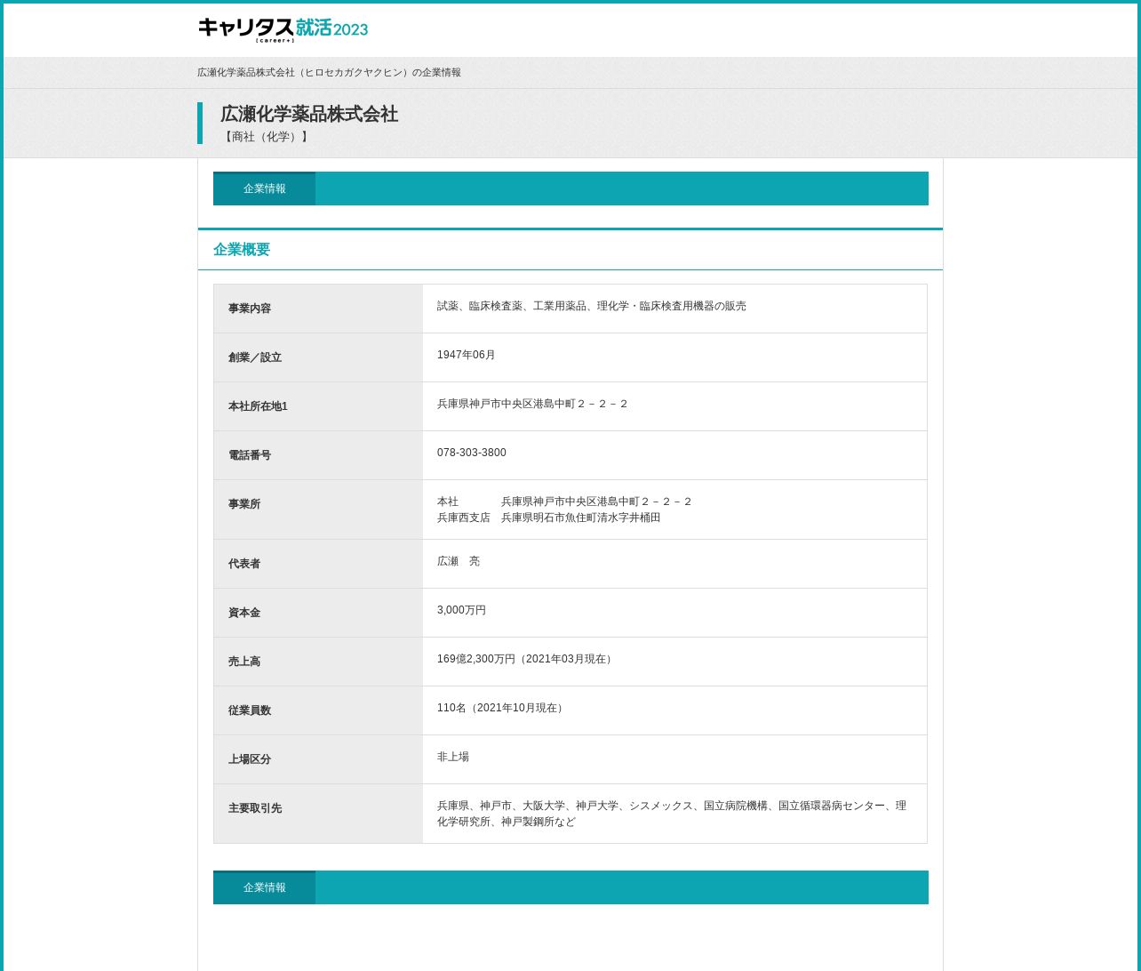Click the 兵庫西支店 address line
Image resolution: width=1141 pixels, height=971 pixels.
click(x=548, y=518)
